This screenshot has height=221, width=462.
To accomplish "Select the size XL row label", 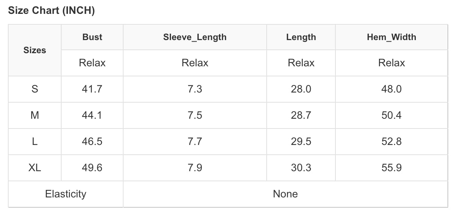I will [35, 168].
